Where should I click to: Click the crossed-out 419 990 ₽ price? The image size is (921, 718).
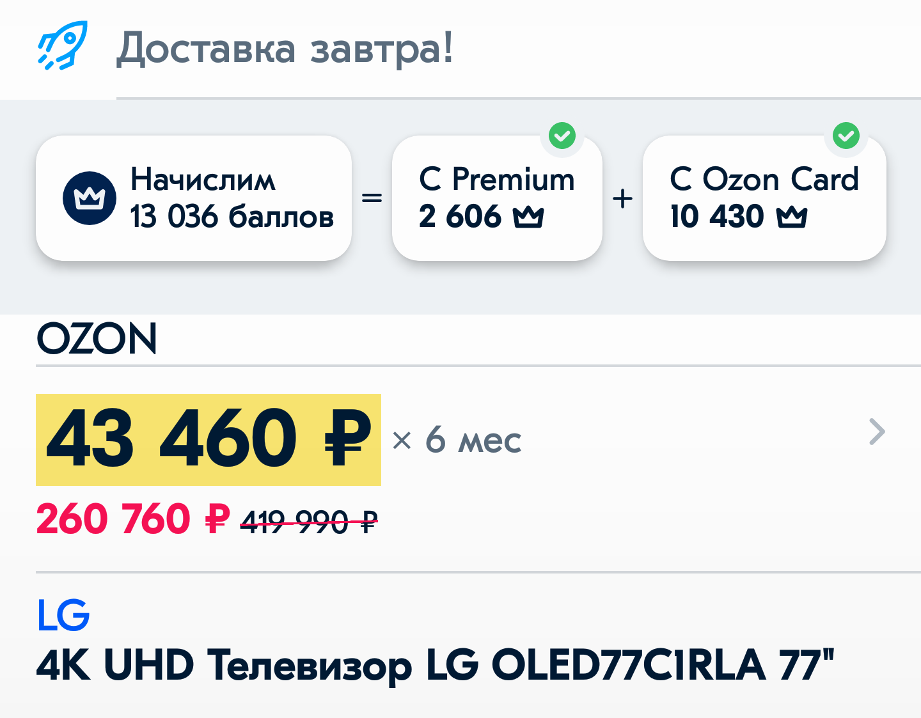pyautogui.click(x=309, y=522)
